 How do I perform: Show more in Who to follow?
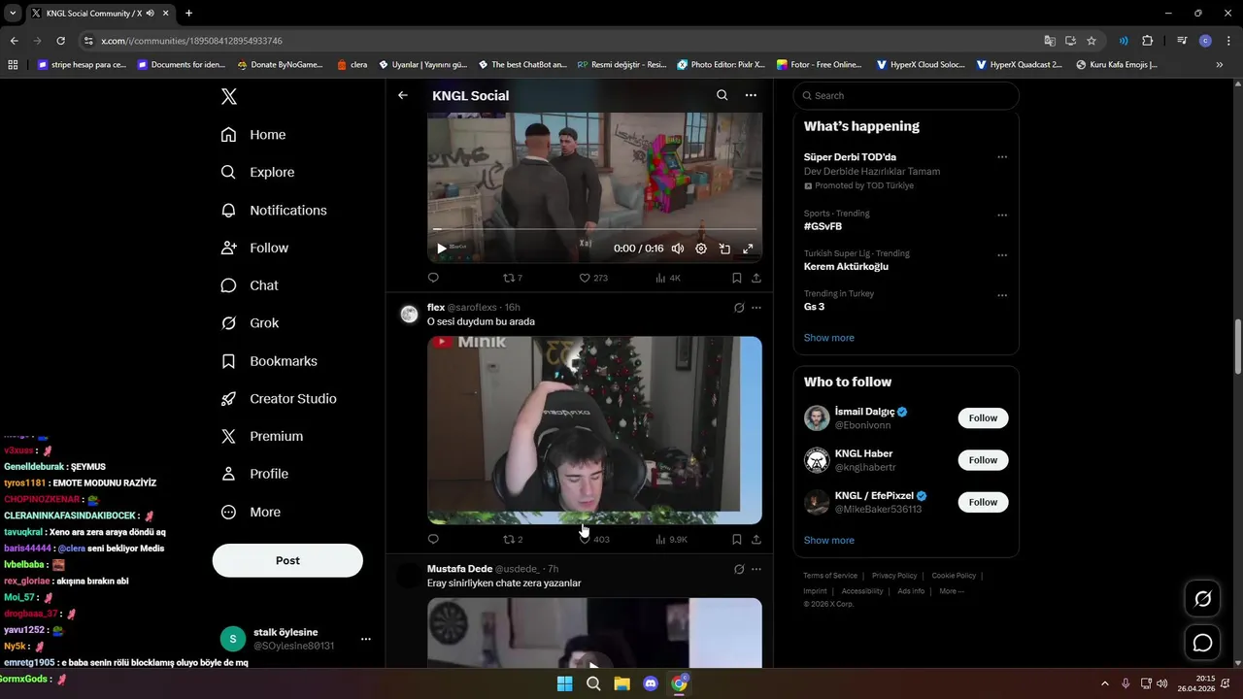pos(829,541)
